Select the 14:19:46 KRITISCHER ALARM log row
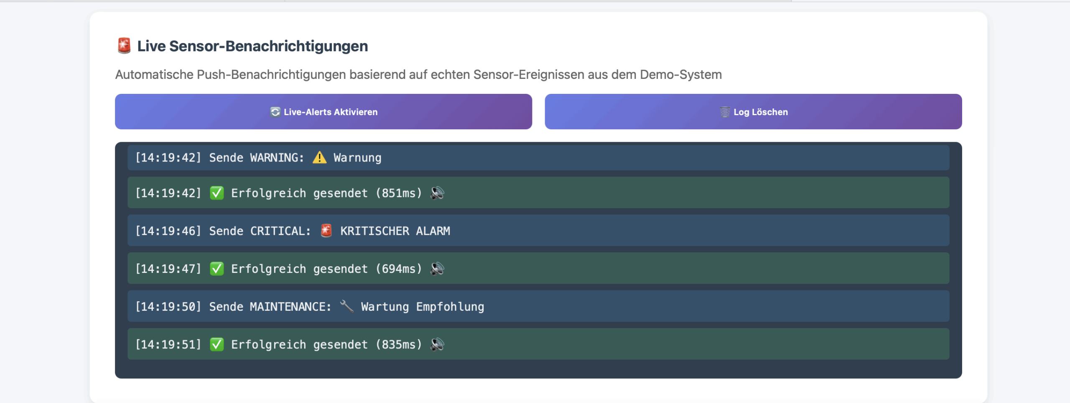Screen dimensions: 1070x403 (x=538, y=230)
